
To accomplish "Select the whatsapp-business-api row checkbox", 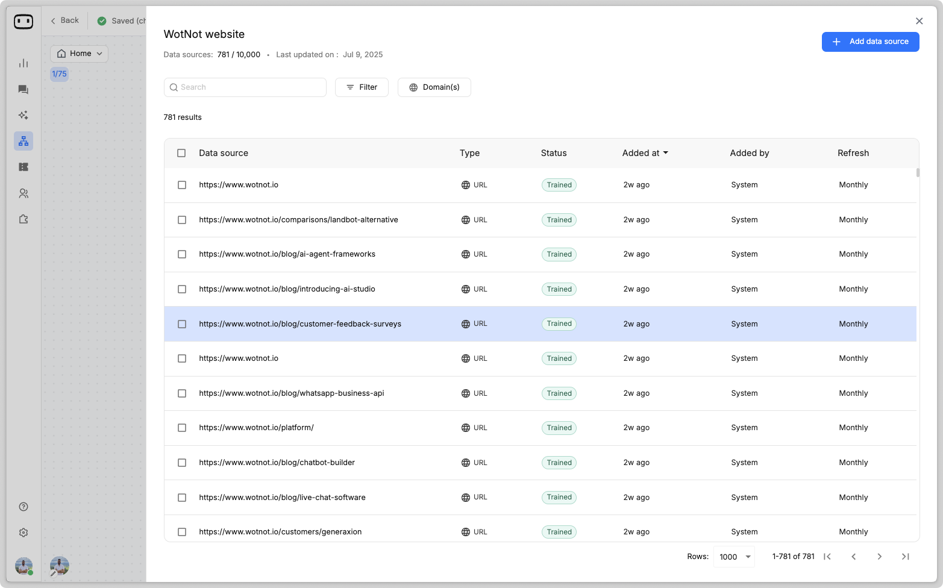I will tap(182, 393).
